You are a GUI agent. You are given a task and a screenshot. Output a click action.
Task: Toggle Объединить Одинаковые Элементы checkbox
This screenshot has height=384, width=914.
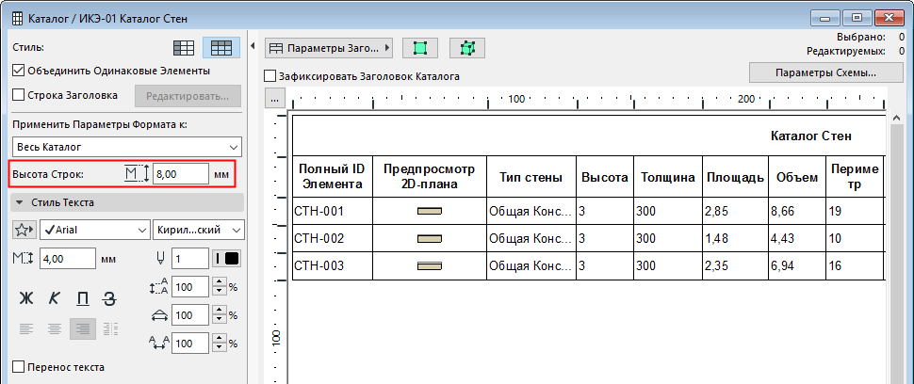pyautogui.click(x=19, y=71)
